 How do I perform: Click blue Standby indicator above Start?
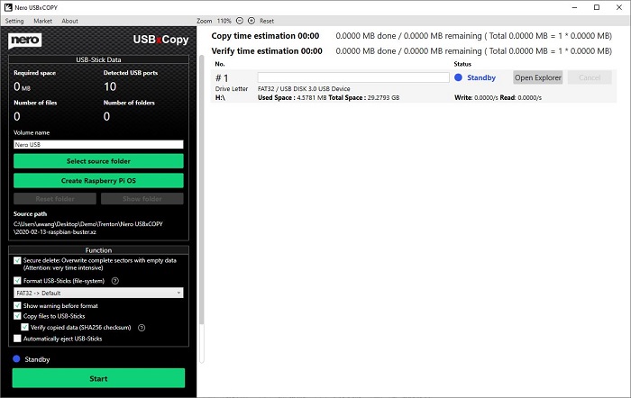tap(16, 358)
